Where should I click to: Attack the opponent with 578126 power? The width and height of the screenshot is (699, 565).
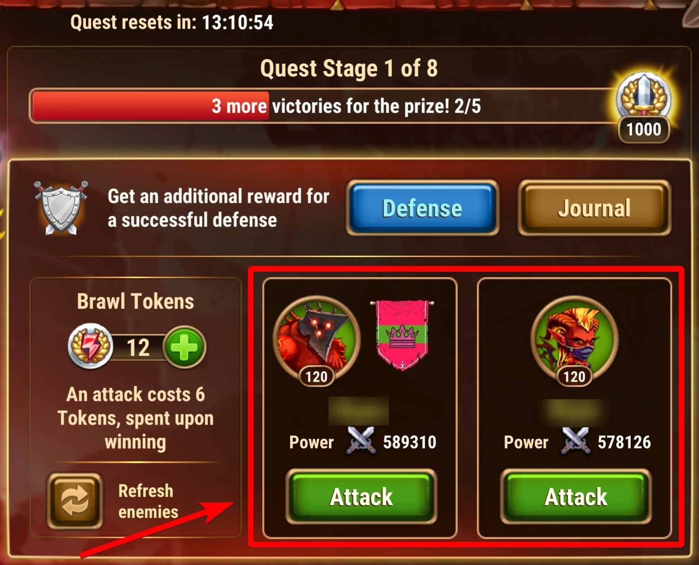coord(576,497)
